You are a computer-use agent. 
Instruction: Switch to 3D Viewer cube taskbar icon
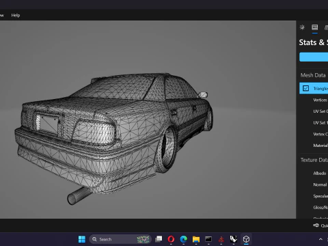coord(246,239)
